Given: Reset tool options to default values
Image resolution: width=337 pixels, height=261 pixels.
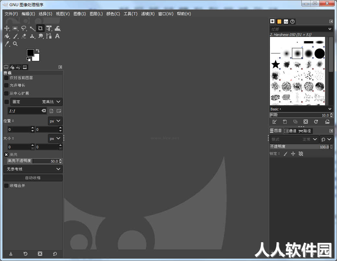Looking at the screenshot, I should pyautogui.click(x=55, y=254).
